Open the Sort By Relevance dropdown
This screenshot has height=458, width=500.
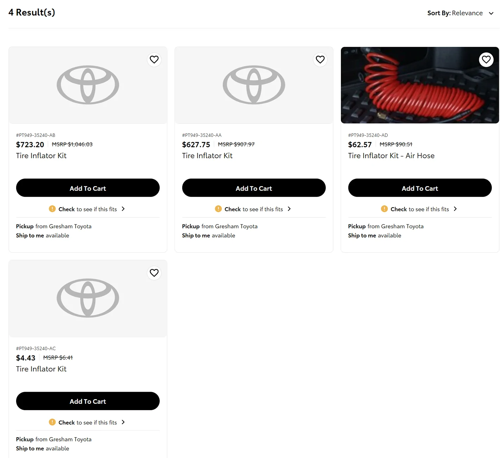click(x=460, y=13)
